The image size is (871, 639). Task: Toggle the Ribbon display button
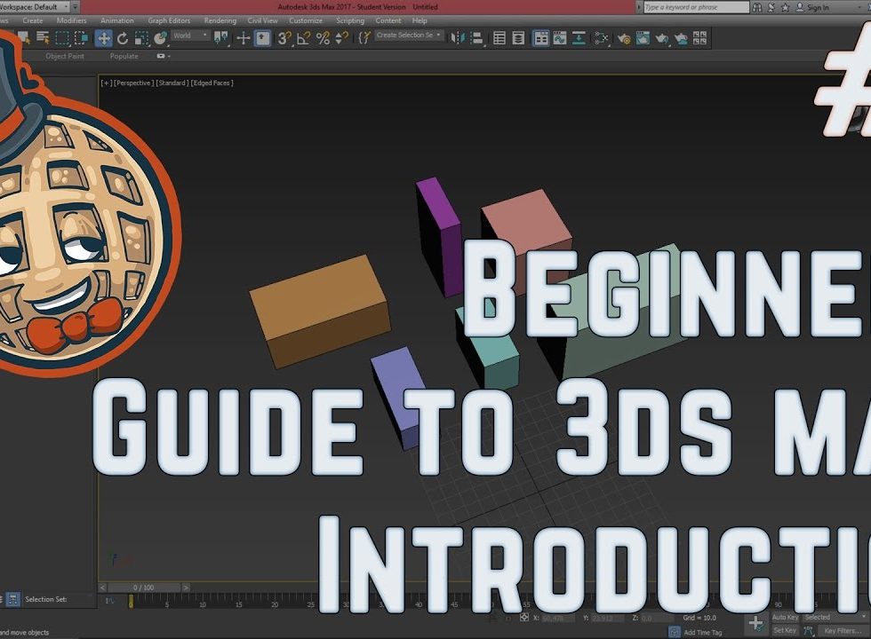541,38
